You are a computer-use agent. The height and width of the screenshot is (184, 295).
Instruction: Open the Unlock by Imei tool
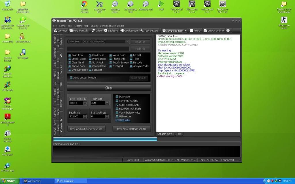214,30
